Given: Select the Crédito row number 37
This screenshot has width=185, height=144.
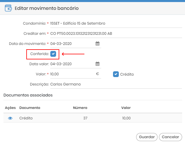Looking at the screenshot, I should coord(93,118).
